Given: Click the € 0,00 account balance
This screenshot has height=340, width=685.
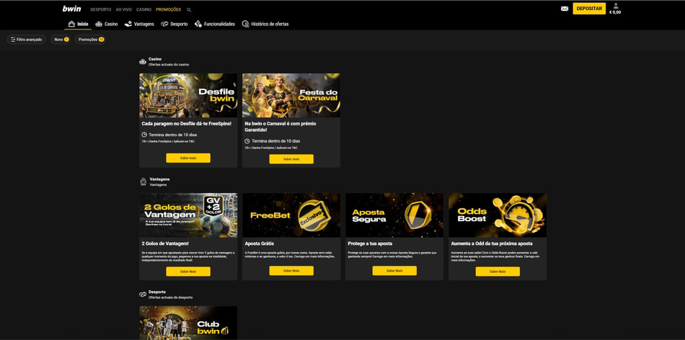Looking at the screenshot, I should tap(615, 12).
